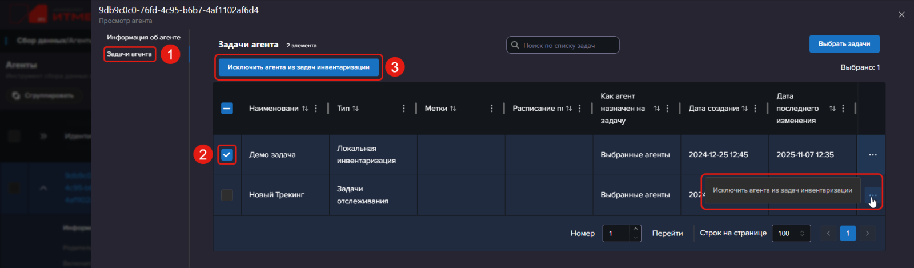Uncheck the Демо задача row checkbox

click(227, 155)
